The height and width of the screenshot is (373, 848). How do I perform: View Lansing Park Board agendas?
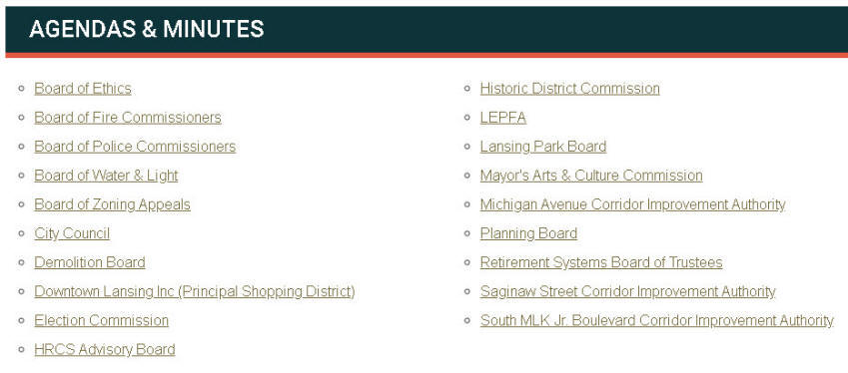[543, 147]
